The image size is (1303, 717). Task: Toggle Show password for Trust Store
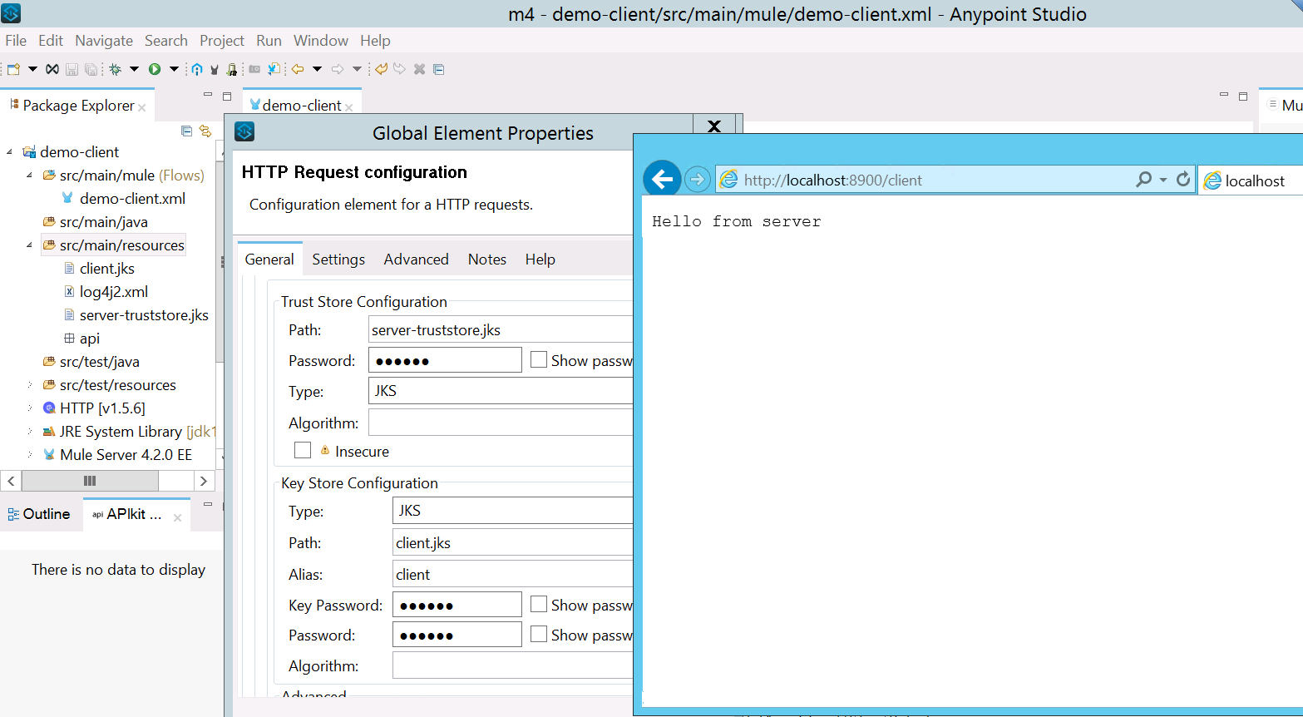tap(539, 360)
